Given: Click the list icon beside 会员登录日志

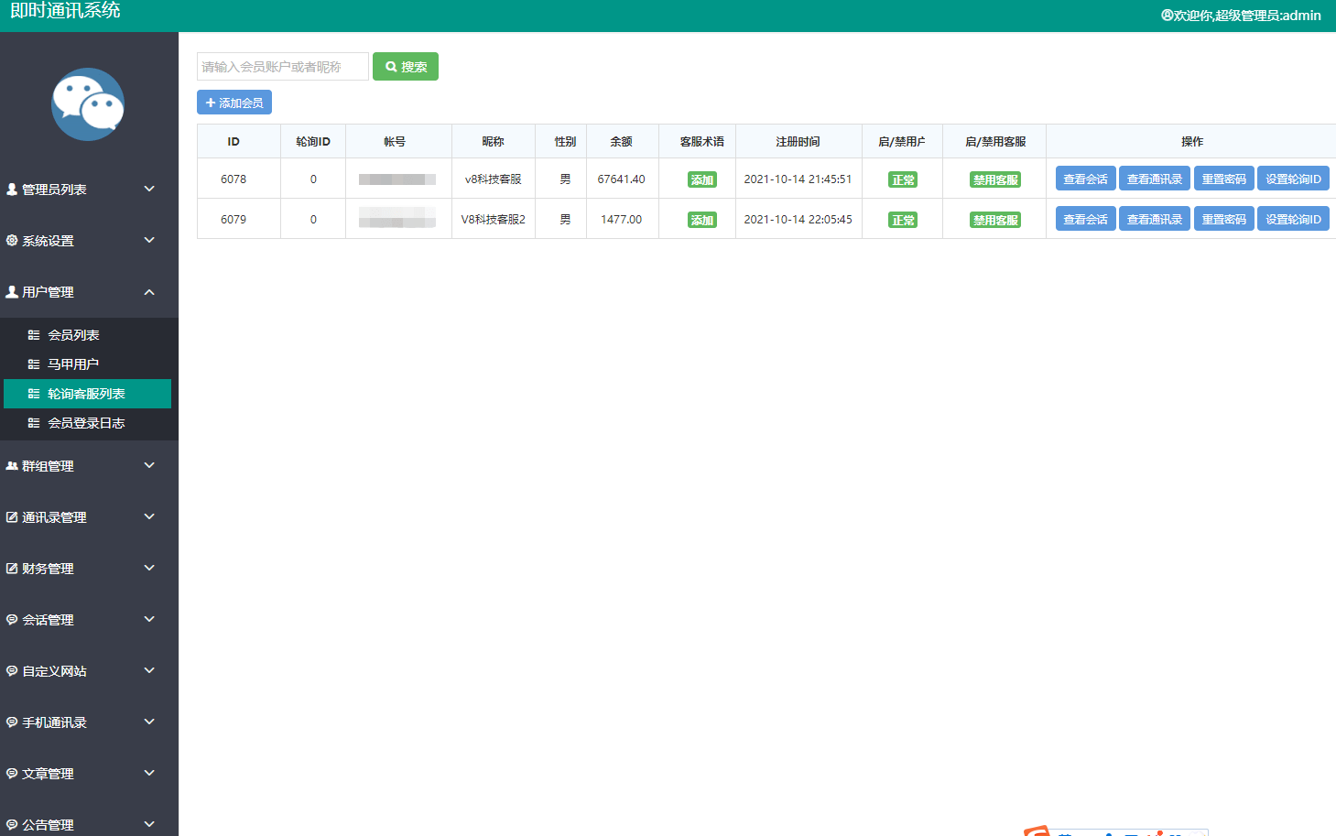Looking at the screenshot, I should tap(34, 423).
